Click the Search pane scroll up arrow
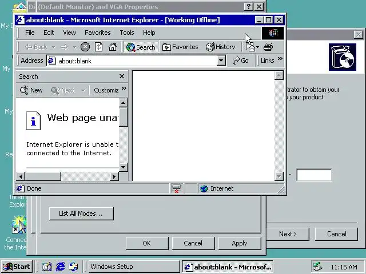The image size is (366, 274). tap(124, 103)
